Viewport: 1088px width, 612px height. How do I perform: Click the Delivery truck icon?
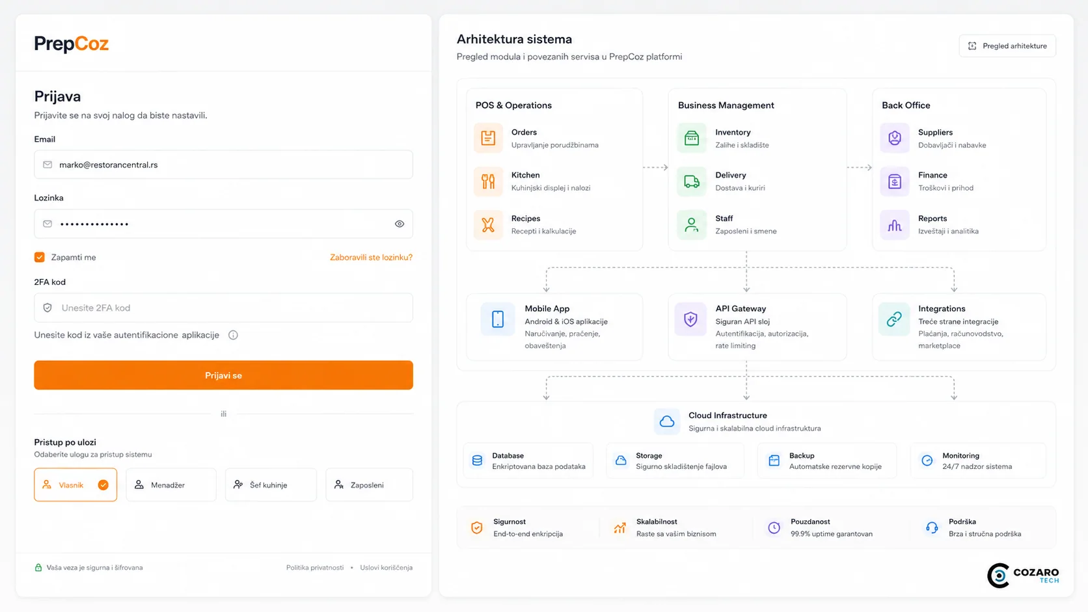point(691,181)
